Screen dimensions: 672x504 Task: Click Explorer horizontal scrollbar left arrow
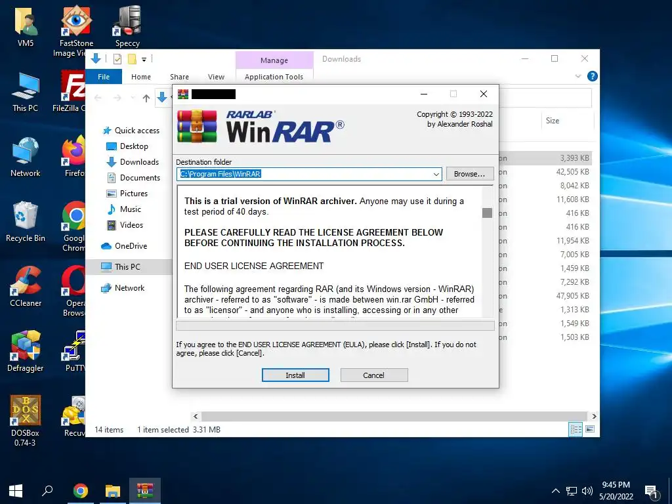pyautogui.click(x=196, y=416)
